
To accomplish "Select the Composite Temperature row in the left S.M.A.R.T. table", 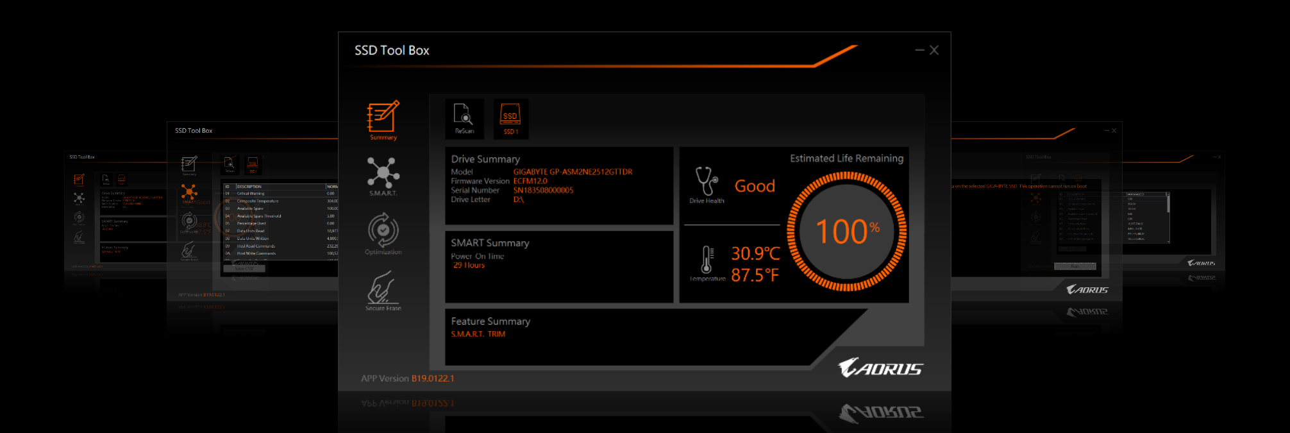I will 281,201.
